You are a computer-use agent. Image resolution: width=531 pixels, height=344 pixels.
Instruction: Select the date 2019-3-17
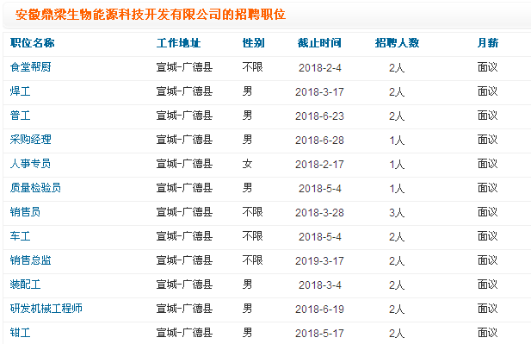(319, 260)
